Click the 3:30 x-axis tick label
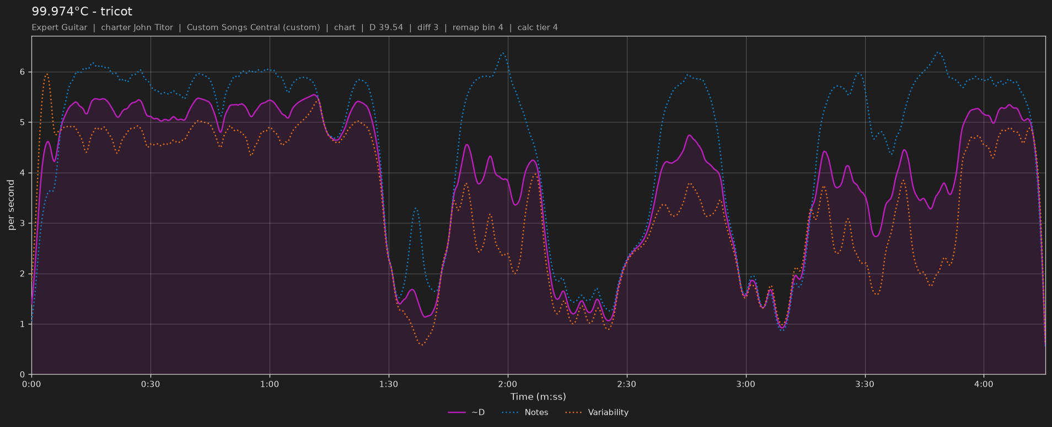Screen dimensions: 1052x427 (x=865, y=384)
